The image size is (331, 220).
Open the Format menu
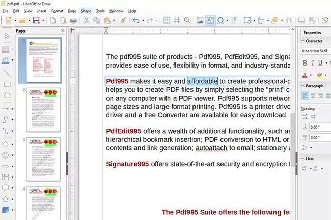(x=57, y=11)
